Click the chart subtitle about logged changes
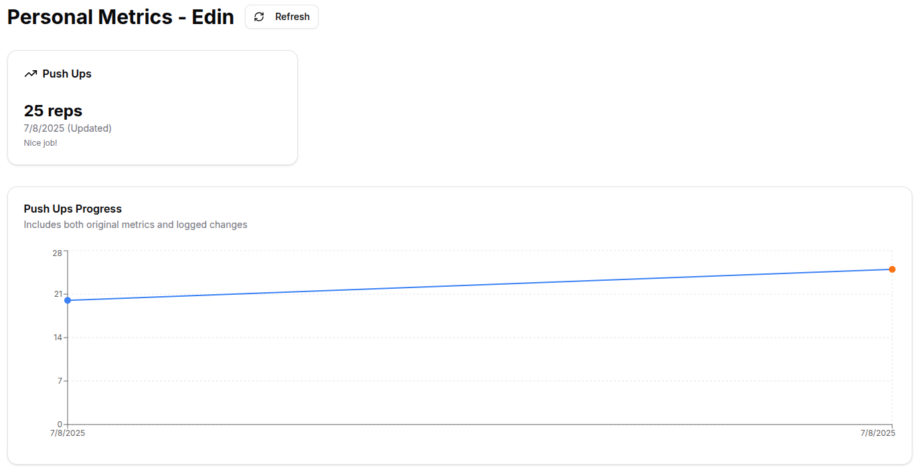This screenshot has height=472, width=919. [135, 225]
